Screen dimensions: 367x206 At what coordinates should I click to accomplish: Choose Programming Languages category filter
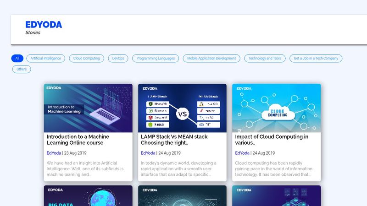coord(156,59)
